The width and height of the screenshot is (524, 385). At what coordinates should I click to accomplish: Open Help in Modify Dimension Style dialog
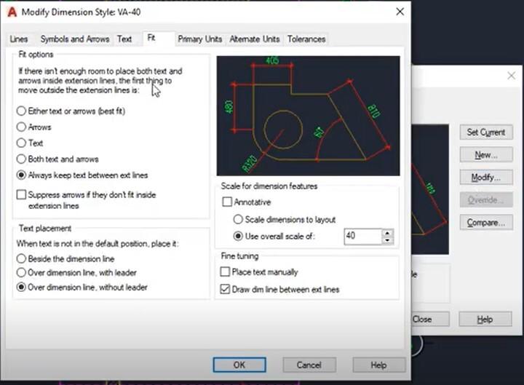pyautogui.click(x=379, y=365)
